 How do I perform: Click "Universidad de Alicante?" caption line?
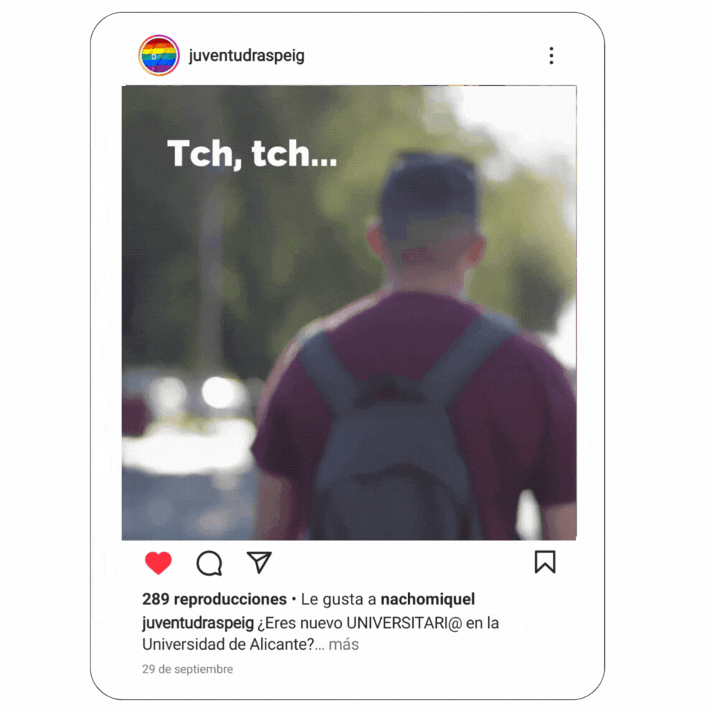click(x=228, y=645)
